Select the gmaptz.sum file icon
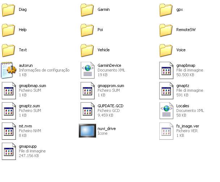 (x=9, y=111)
